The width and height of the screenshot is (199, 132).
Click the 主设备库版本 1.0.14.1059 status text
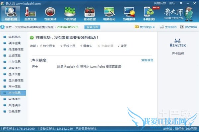tap(55, 129)
